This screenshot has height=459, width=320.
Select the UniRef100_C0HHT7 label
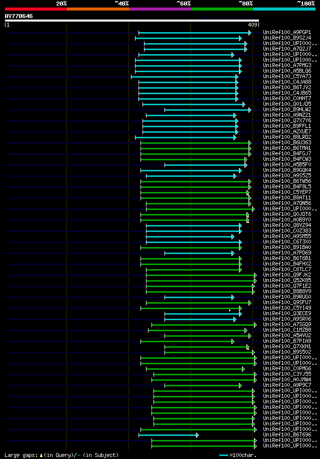click(287, 99)
